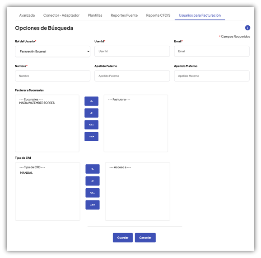Switch to the Avanzada tab
This screenshot has height=258, width=261.
pos(27,15)
